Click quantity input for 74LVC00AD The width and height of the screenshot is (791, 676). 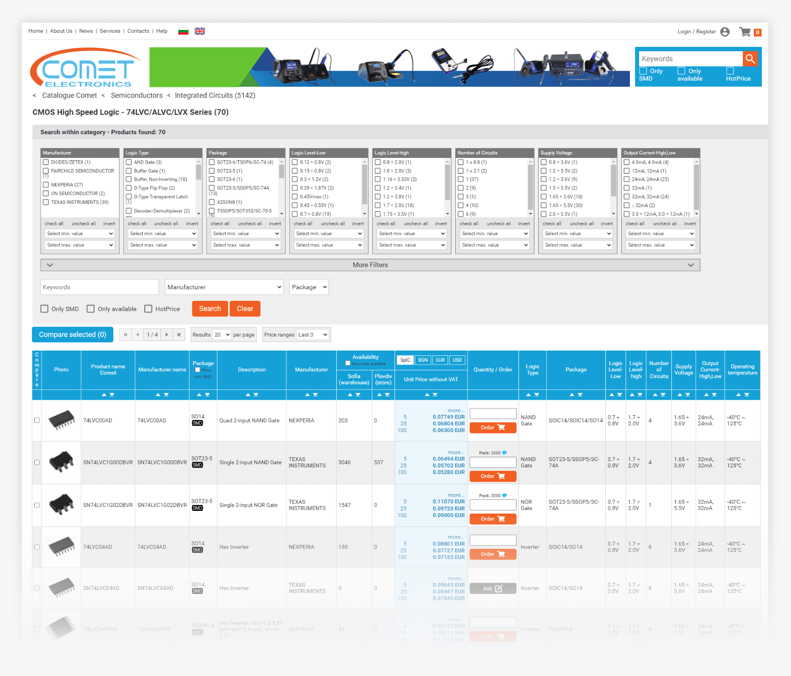click(492, 414)
